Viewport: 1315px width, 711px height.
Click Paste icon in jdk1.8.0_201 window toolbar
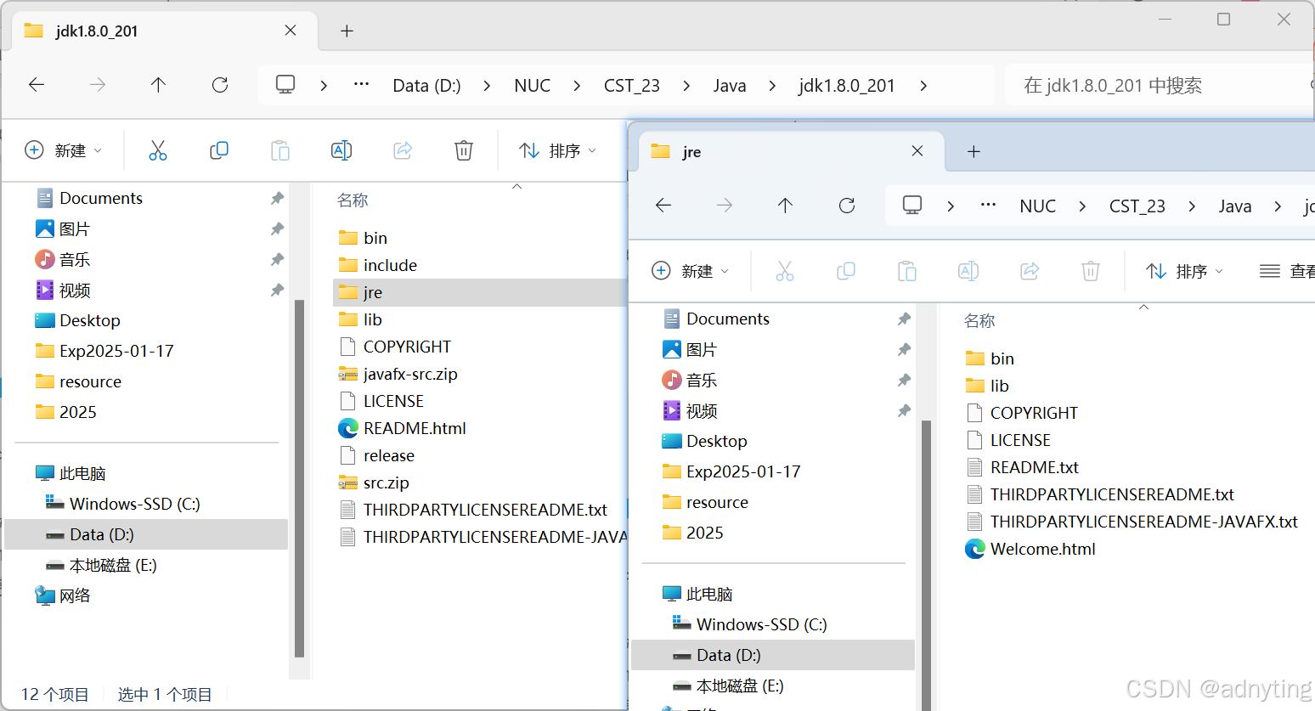(280, 150)
